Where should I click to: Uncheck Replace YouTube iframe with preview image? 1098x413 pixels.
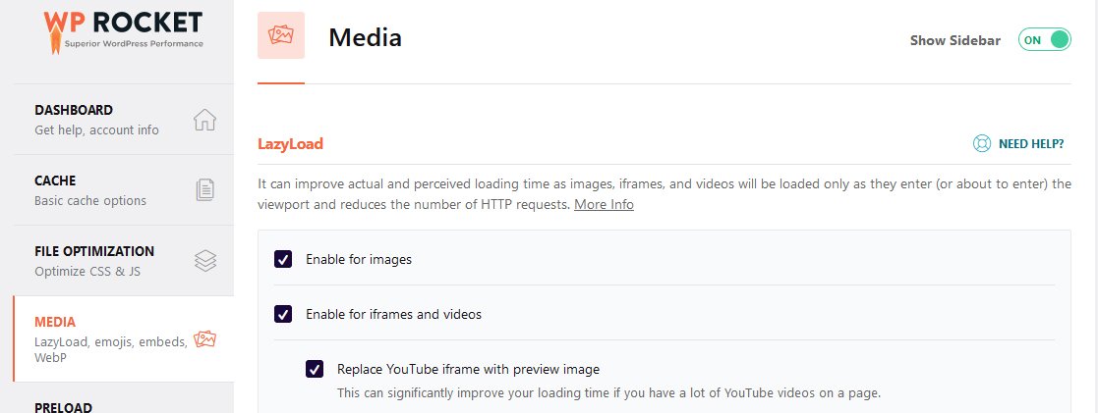pyautogui.click(x=315, y=370)
